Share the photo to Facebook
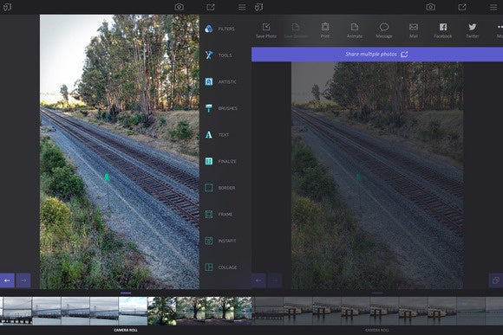This screenshot has width=503, height=335. [x=443, y=31]
